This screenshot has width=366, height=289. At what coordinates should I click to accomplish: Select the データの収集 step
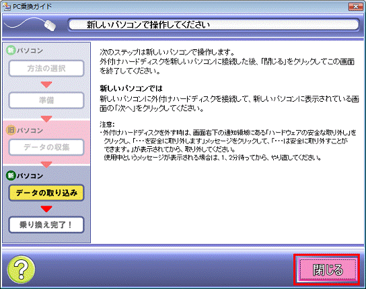point(46,147)
